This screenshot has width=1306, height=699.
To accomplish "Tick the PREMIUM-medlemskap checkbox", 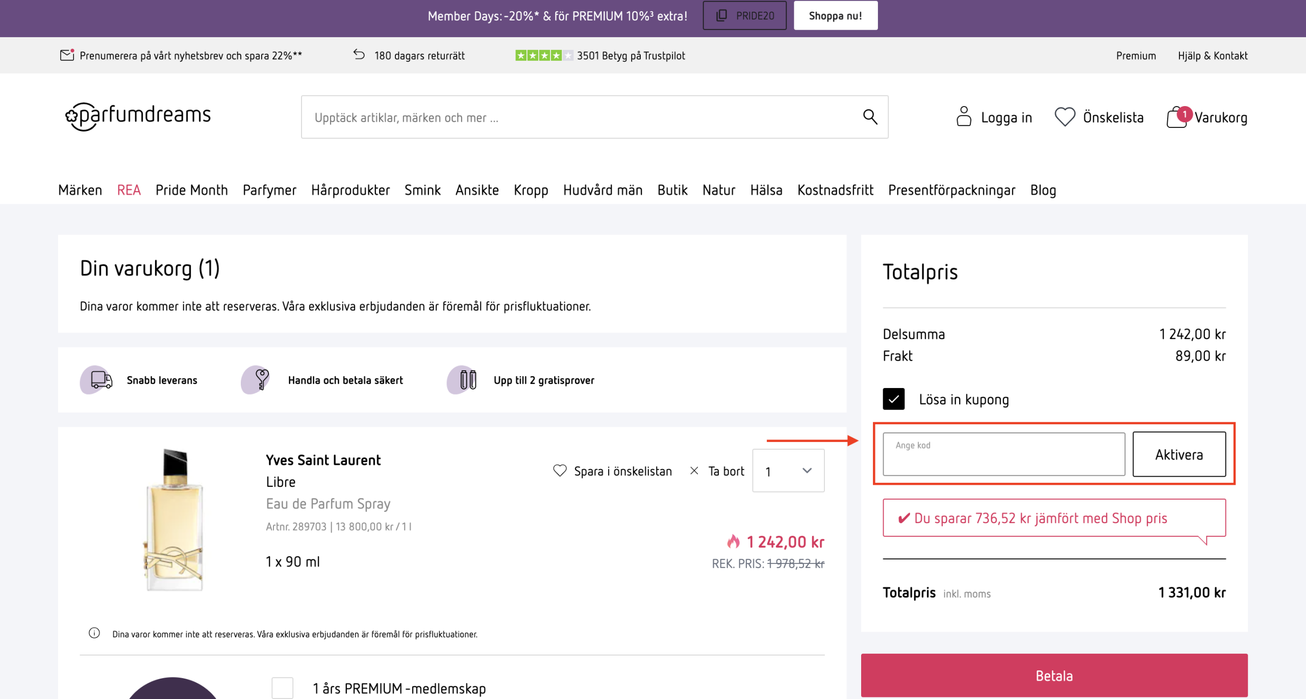I will pyautogui.click(x=282, y=688).
